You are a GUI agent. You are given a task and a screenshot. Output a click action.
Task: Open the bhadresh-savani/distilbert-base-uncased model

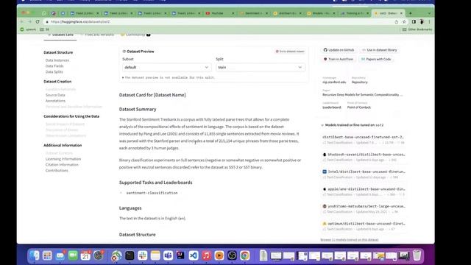pos(364,157)
